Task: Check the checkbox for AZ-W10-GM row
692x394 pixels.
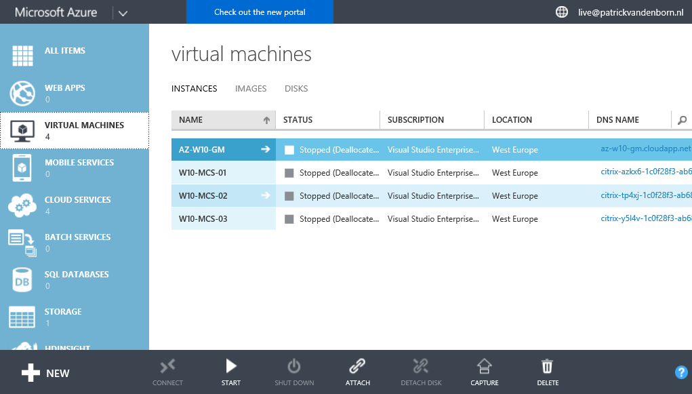Action: [x=289, y=149]
